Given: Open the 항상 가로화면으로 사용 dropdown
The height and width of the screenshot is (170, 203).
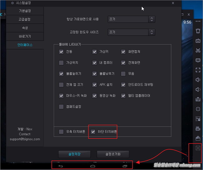Looking at the screenshot, I should click(131, 19).
